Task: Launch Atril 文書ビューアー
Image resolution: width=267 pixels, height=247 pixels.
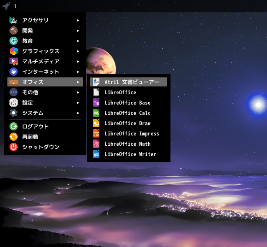Action: [129, 82]
